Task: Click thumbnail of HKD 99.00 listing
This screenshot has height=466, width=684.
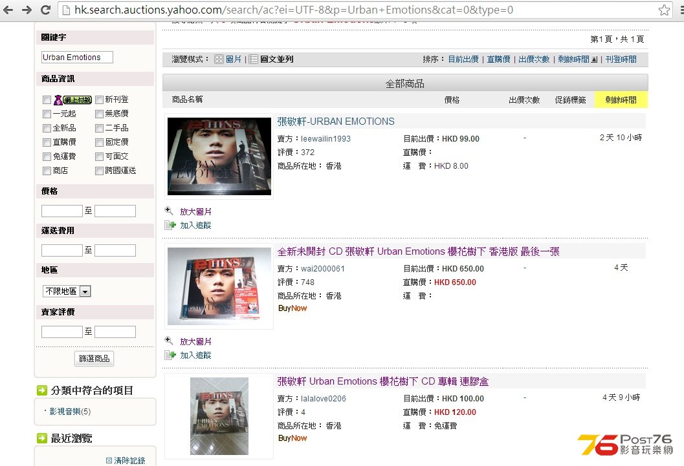Action: pyautogui.click(x=219, y=156)
